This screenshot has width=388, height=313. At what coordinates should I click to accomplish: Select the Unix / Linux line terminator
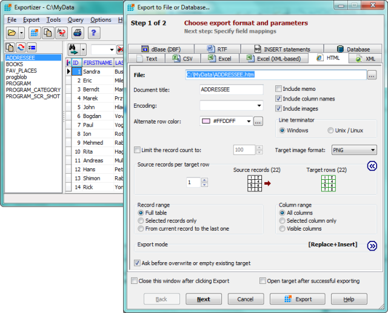[x=330, y=130]
